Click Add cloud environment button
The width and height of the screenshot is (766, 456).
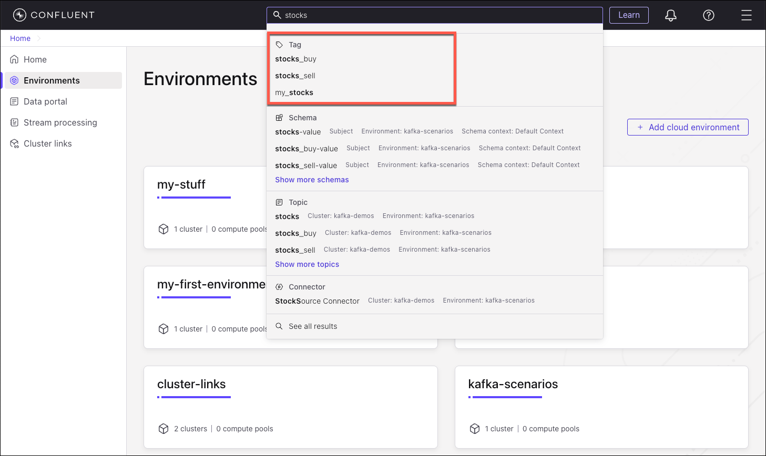687,127
